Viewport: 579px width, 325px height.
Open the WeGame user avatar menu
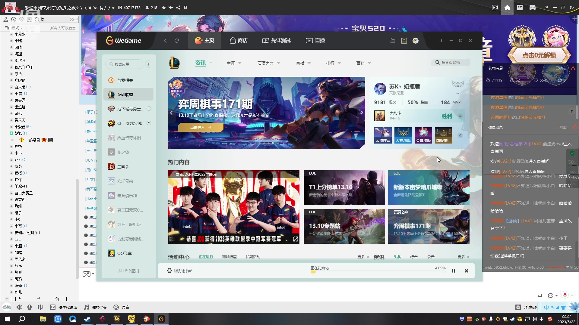click(416, 41)
